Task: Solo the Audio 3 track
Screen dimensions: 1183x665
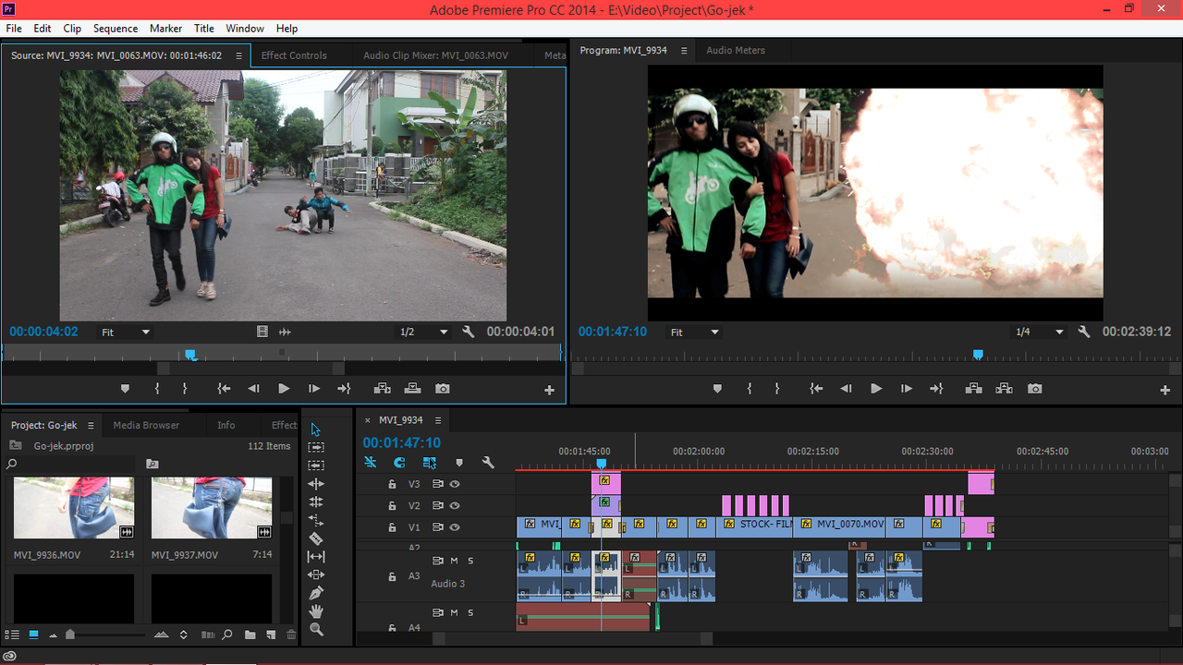Action: tap(470, 561)
